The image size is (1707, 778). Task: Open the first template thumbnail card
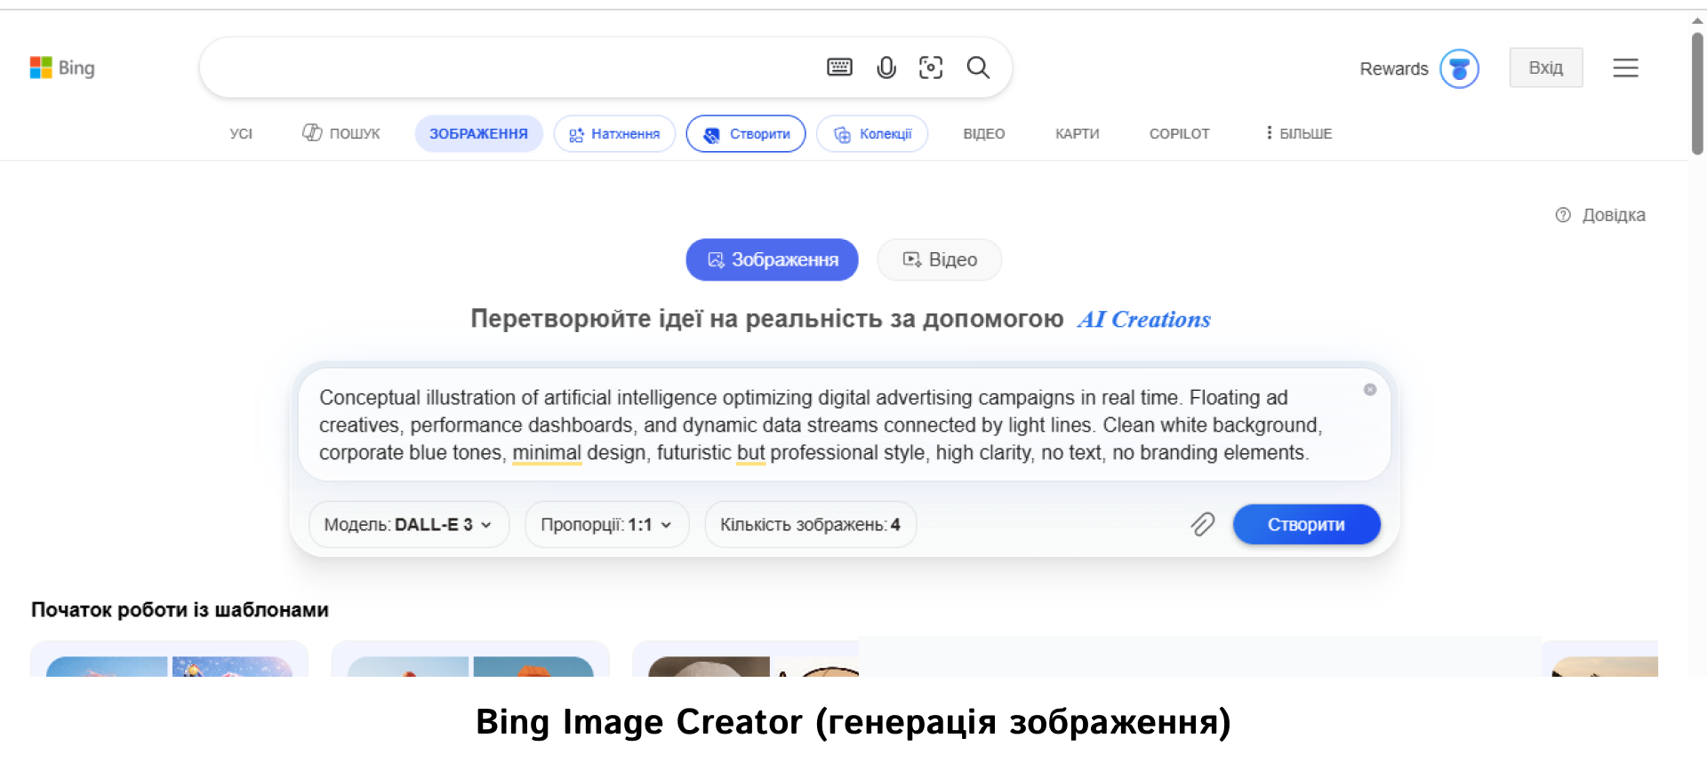tap(169, 658)
